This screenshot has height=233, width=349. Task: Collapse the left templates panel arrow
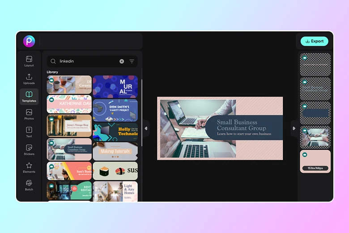pos(146,128)
